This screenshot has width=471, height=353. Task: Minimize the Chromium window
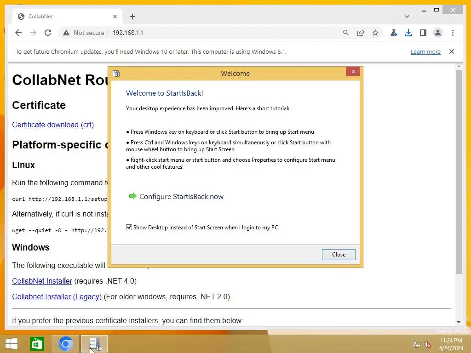424,10
